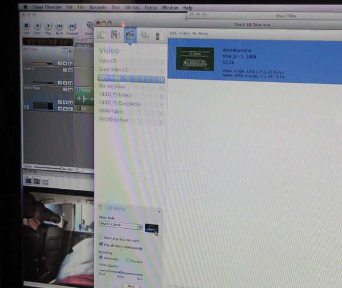Preview the menu style thumbnail

[152, 229]
